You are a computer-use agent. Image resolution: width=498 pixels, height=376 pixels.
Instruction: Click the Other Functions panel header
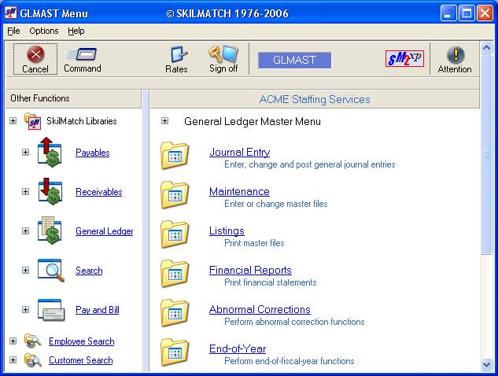[x=74, y=99]
